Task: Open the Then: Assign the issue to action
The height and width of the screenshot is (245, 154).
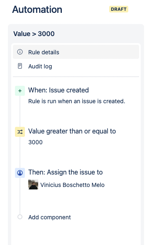Action: 66,172
